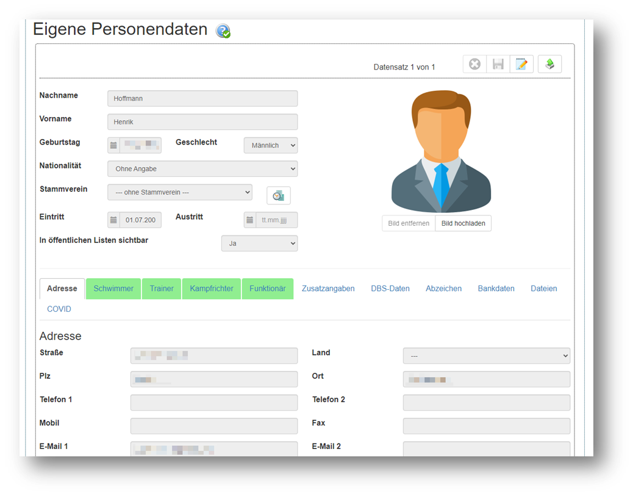Viewport: 633px width, 496px height.
Task: Click the Bild entfernen button
Action: click(409, 223)
